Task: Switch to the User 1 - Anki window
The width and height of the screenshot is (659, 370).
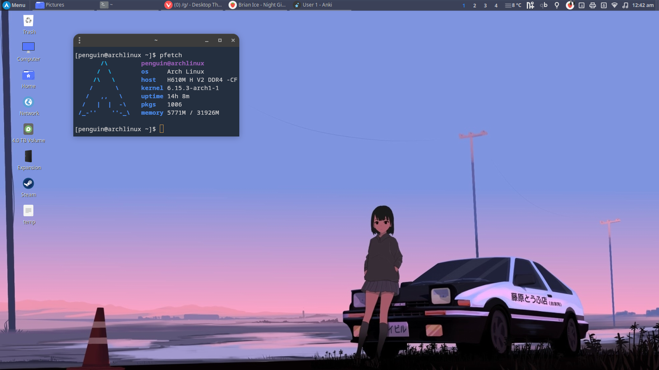Action: (321, 5)
